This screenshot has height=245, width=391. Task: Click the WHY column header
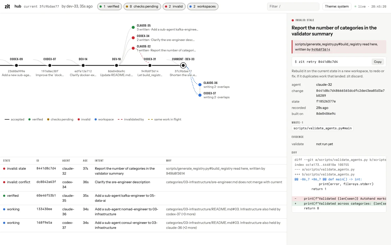(169, 161)
